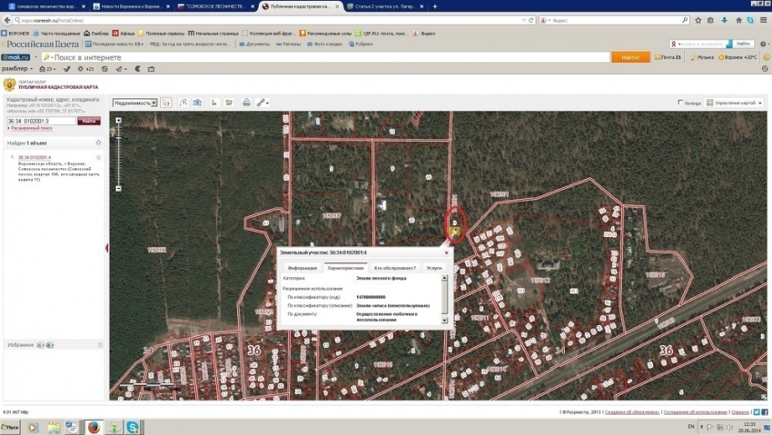Open 'Сведения об обновлениях' footer link
772x435 pixels.
[x=632, y=412]
